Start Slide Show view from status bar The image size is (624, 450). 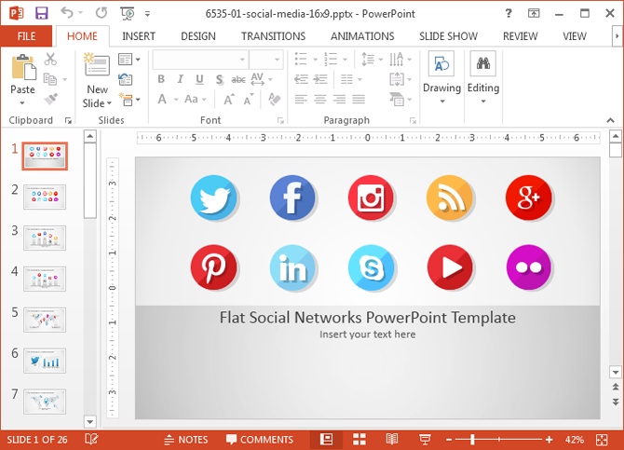pos(425,439)
